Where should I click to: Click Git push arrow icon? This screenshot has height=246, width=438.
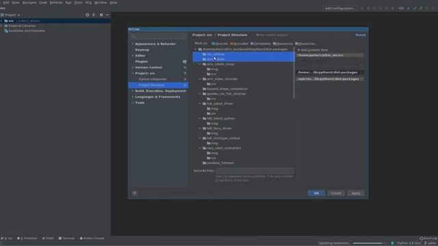point(421,8)
